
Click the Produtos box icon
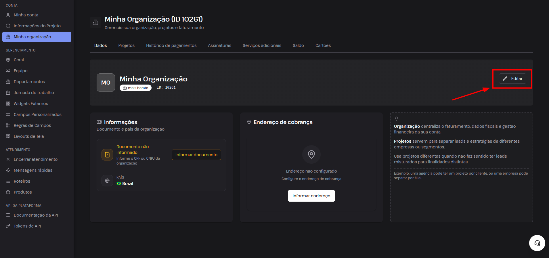(8, 192)
